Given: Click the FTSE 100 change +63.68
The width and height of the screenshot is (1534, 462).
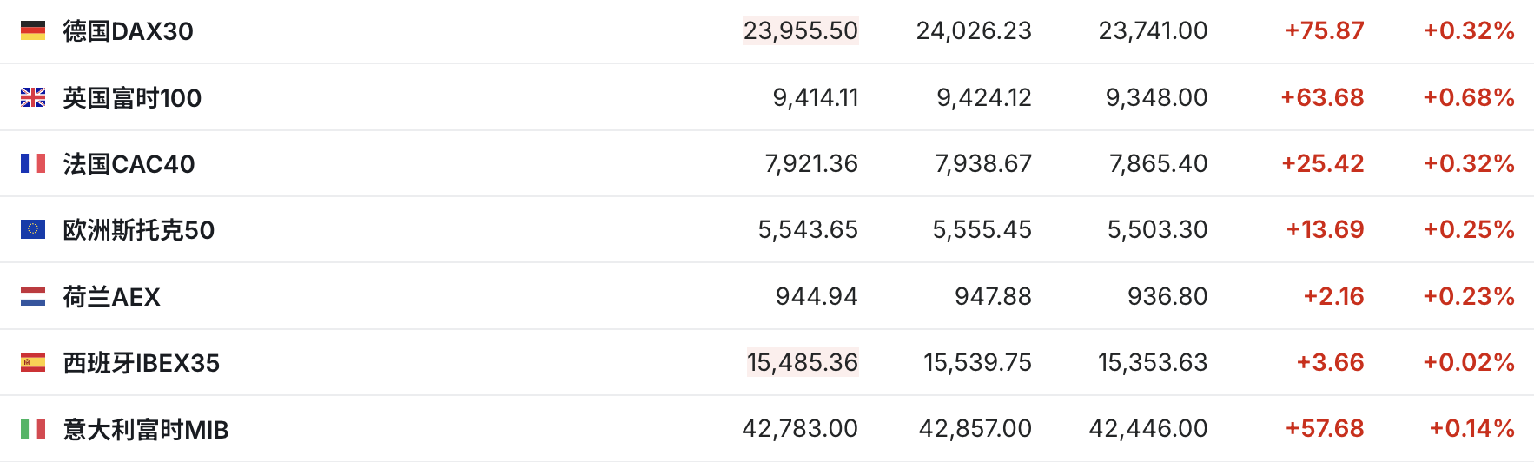Looking at the screenshot, I should click(x=1322, y=97).
